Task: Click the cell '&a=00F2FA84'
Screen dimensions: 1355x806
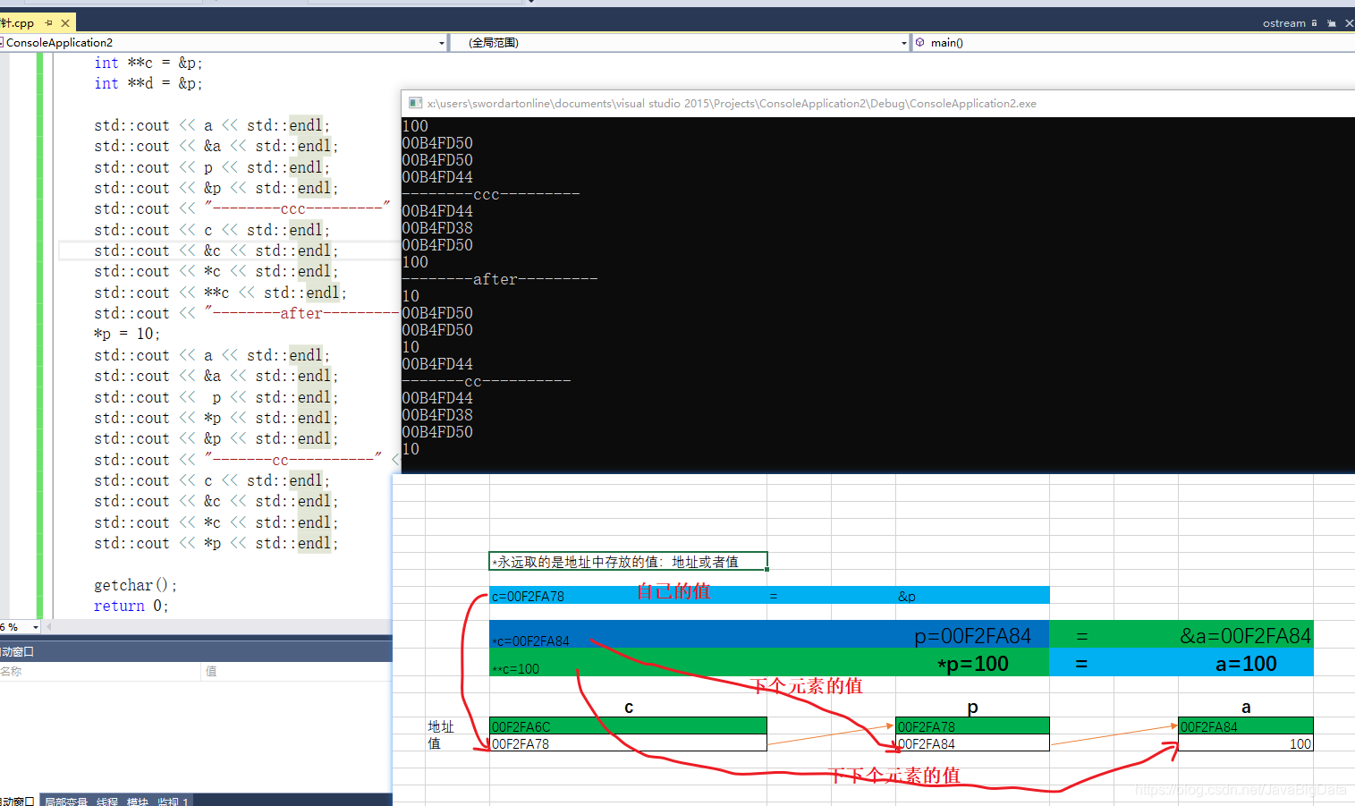Action: [x=1245, y=635]
